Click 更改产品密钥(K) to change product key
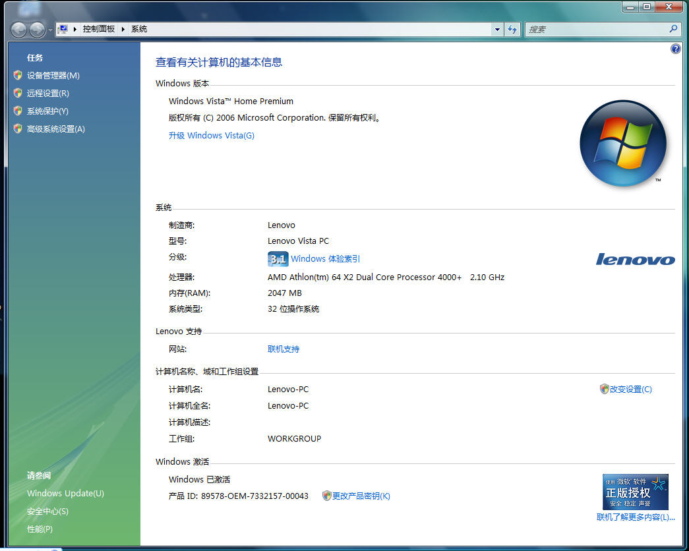This screenshot has width=689, height=551. [361, 496]
